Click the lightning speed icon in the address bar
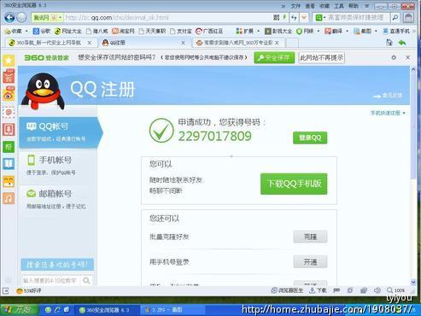Image resolution: width=421 pixels, height=316 pixels. coord(284,18)
